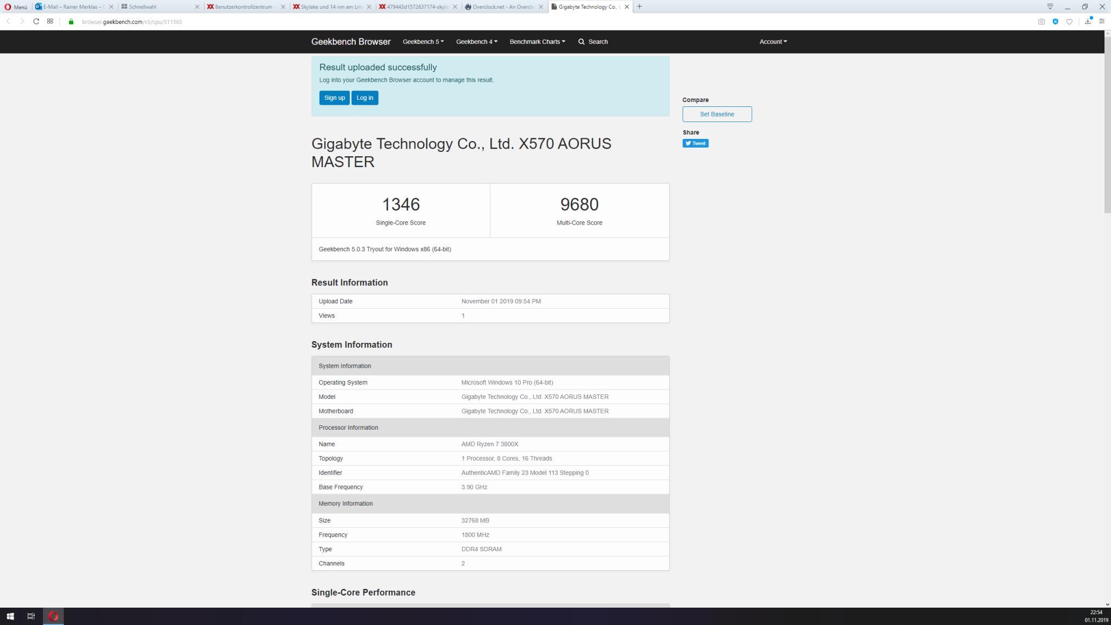Viewport: 1111px width, 625px height.
Task: Click the Set Baseline button
Action: pyautogui.click(x=717, y=114)
